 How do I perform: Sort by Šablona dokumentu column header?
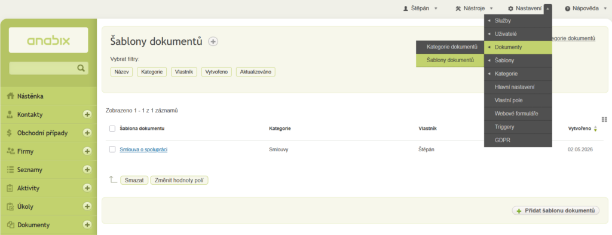(x=142, y=129)
